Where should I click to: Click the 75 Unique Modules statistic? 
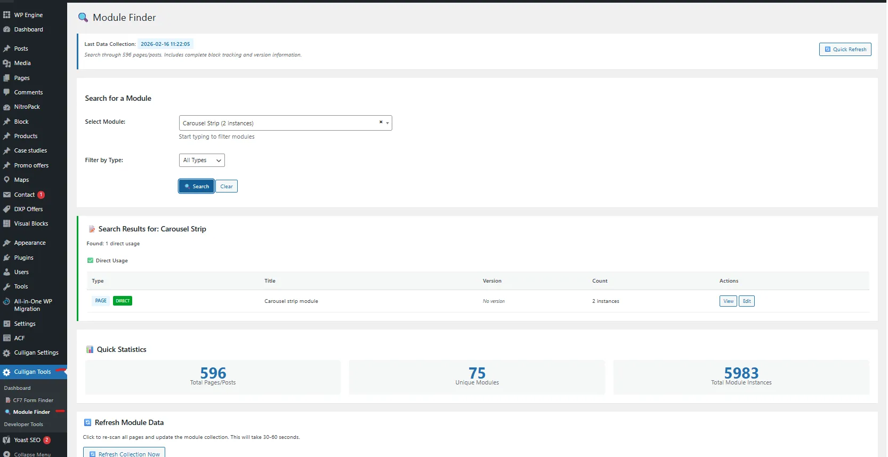pyautogui.click(x=477, y=377)
